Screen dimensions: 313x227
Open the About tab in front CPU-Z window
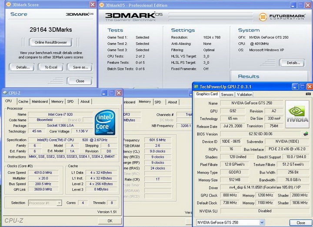[x=85, y=101]
